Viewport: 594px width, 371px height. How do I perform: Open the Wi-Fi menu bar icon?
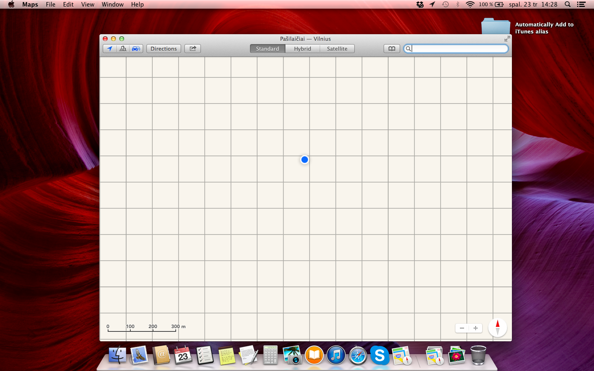(x=470, y=5)
